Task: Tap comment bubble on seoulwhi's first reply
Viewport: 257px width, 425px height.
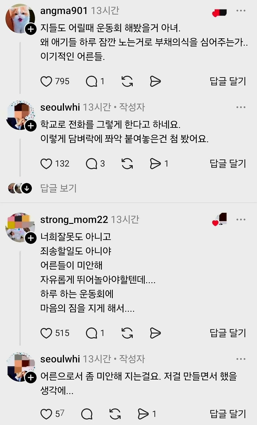Action: click(92, 164)
